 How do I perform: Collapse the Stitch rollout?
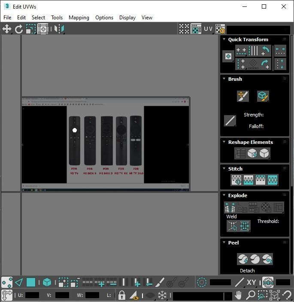coord(224,168)
